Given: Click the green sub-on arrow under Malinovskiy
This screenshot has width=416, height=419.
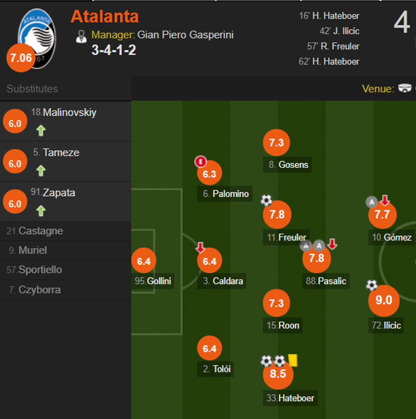Looking at the screenshot, I should (41, 131).
